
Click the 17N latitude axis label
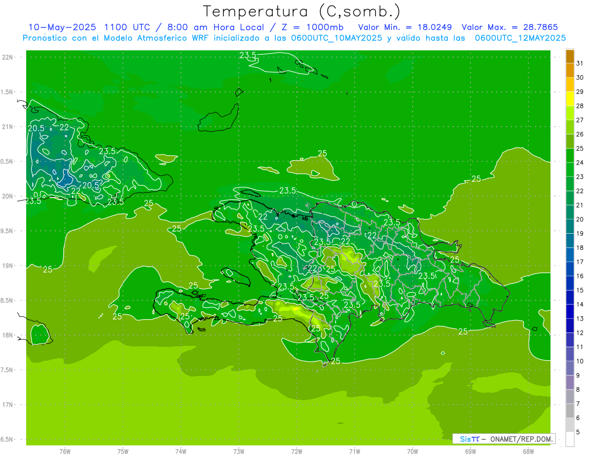[x=8, y=405]
